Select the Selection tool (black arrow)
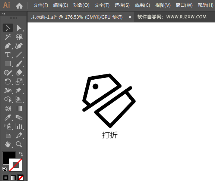This screenshot has width=215, height=181. point(8,28)
